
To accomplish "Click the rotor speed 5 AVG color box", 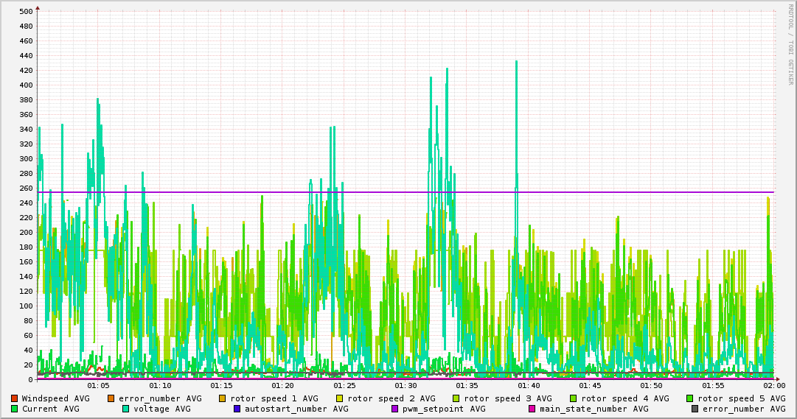I will [x=690, y=398].
